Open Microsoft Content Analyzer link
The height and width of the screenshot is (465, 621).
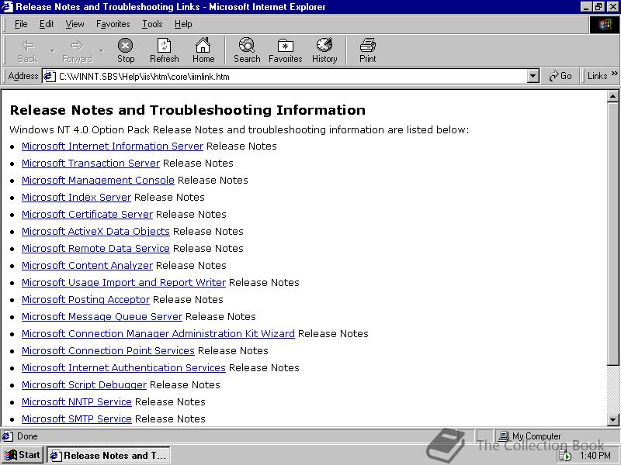click(87, 265)
